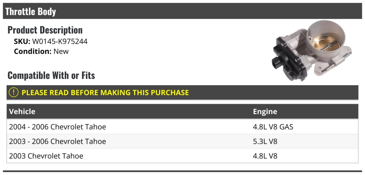This screenshot has width=365, height=175.
Task: Click the 4.8L V8 engine cell in last row
Action: point(265,156)
